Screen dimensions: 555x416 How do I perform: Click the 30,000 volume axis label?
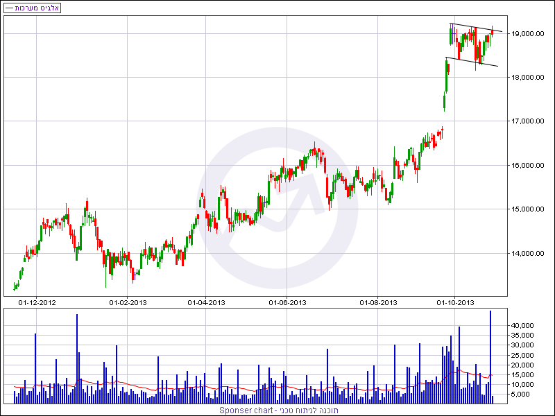[x=522, y=345]
